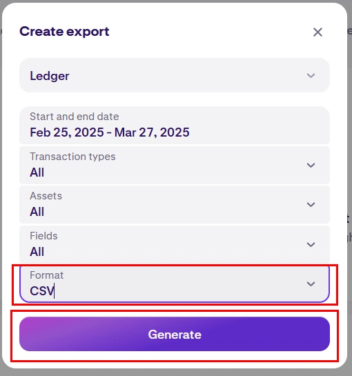Image resolution: width=352 pixels, height=376 pixels.
Task: Expand the Fields selection dropdown
Action: [175, 244]
